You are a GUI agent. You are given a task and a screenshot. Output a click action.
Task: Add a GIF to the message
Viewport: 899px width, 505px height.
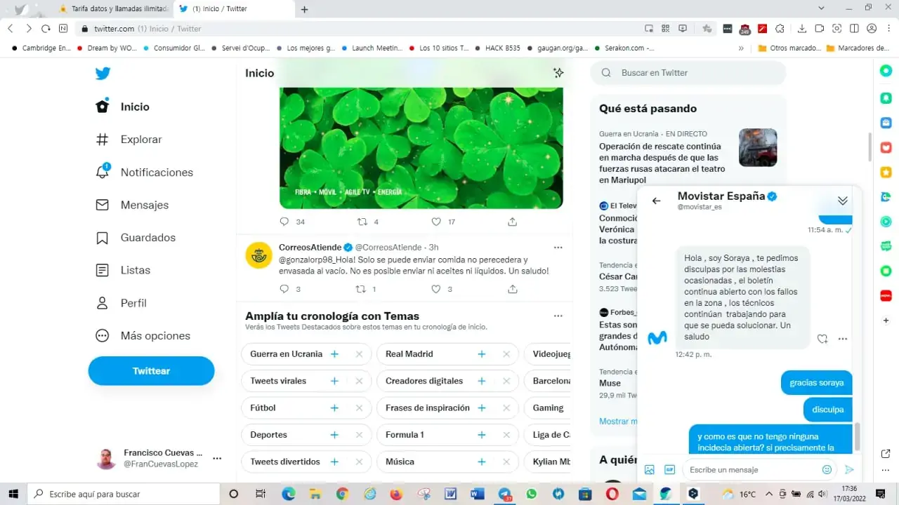(669, 470)
